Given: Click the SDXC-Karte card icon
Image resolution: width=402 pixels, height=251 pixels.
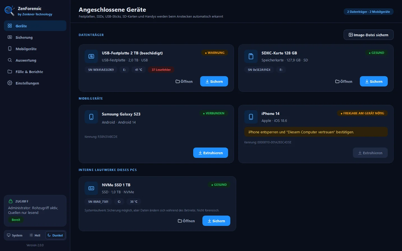Looking at the screenshot, I should tap(251, 56).
